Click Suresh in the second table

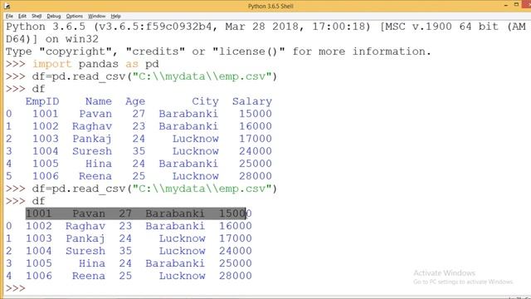(85, 251)
